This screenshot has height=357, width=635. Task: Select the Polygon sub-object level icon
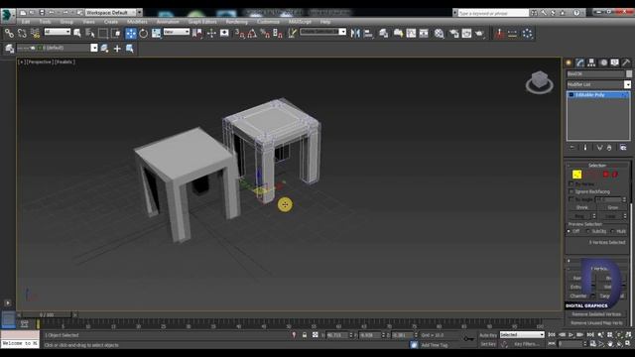click(x=605, y=175)
